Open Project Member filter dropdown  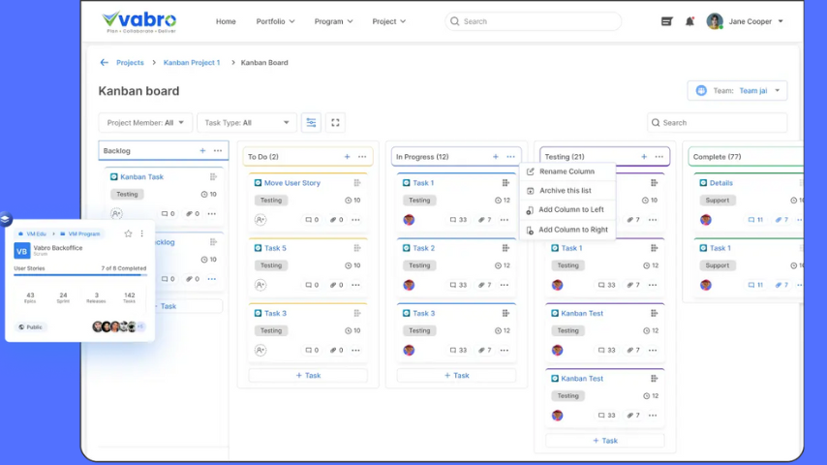point(145,122)
